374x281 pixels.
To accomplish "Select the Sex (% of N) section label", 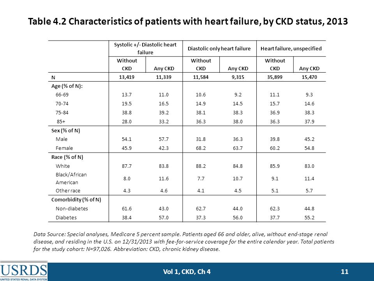I will click(65, 130).
